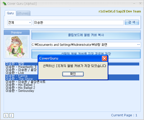Switch to the iTunes tab
The height and width of the screenshot is (120, 144).
[23, 13]
